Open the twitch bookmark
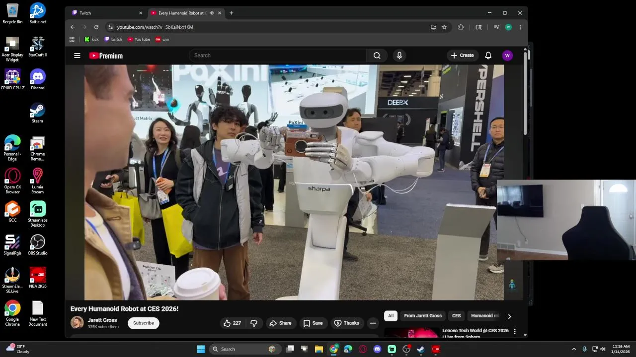 tap(113, 39)
